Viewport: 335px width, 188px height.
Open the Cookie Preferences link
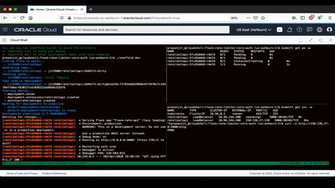[x=54, y=173]
